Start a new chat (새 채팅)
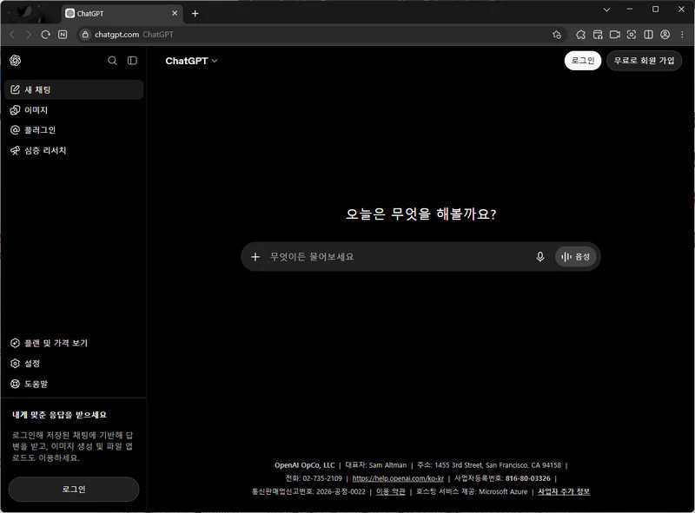 [x=74, y=89]
